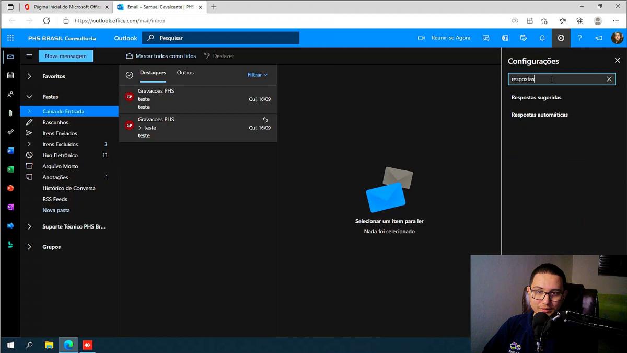Viewport: 627px width, 353px height.
Task: Click the Desfazer button
Action: pyautogui.click(x=219, y=56)
